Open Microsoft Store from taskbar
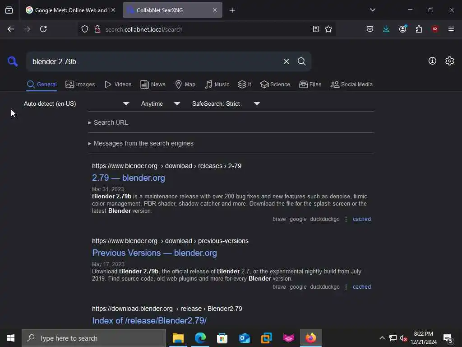 point(222,338)
